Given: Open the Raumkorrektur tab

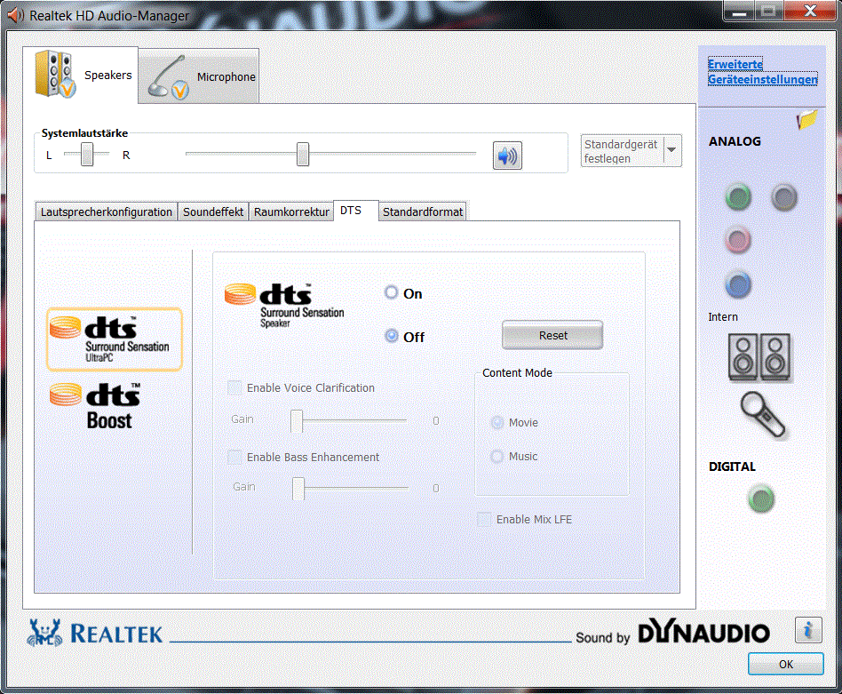Looking at the screenshot, I should 291,211.
